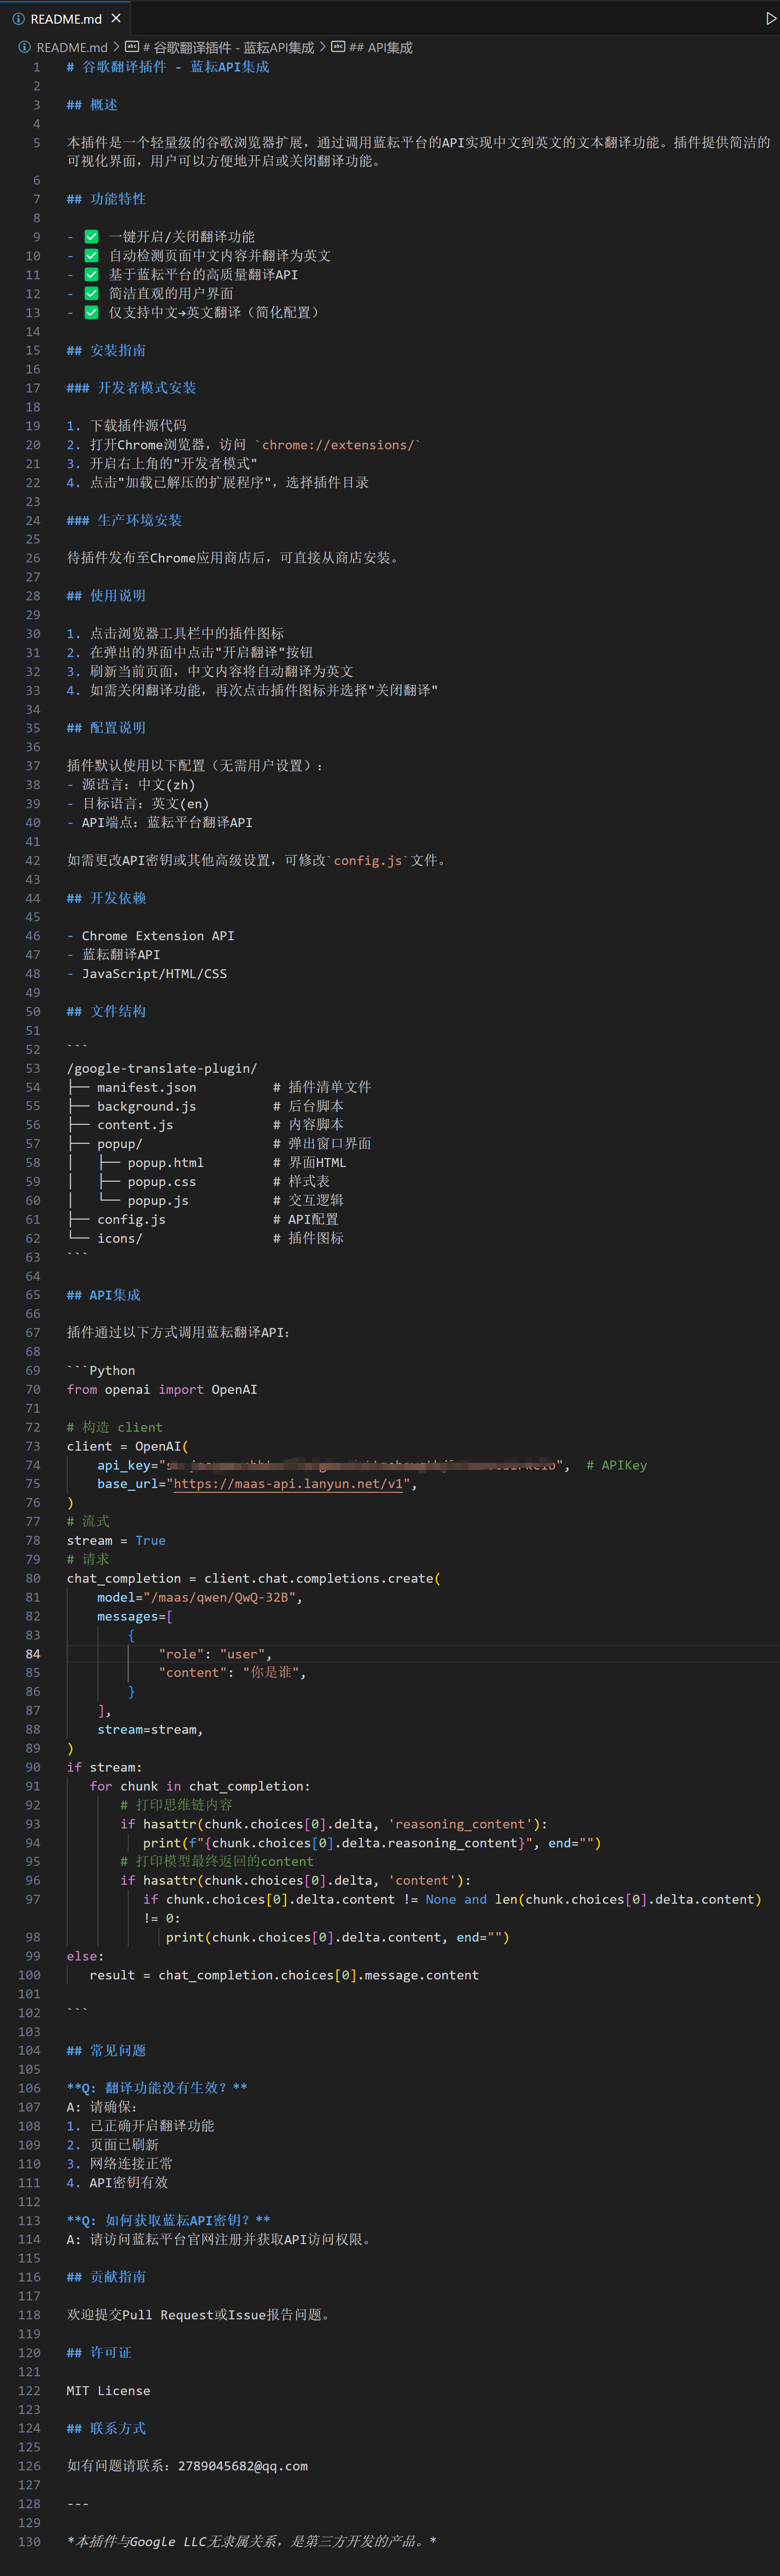This screenshot has height=2576, width=780.
Task: Click the 'stream=stream,' line
Action: coord(150,1729)
